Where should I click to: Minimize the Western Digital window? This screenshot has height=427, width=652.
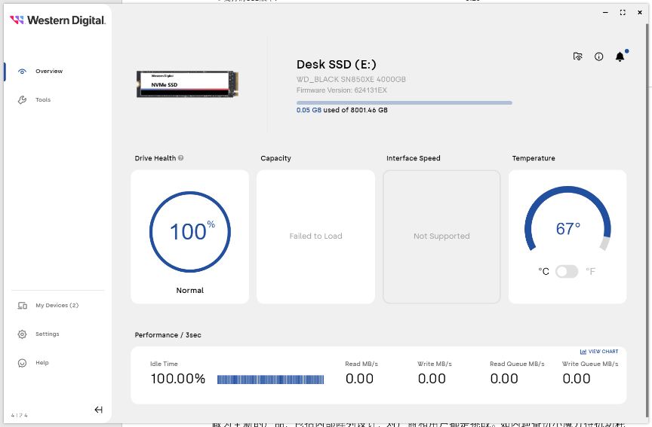click(x=605, y=13)
